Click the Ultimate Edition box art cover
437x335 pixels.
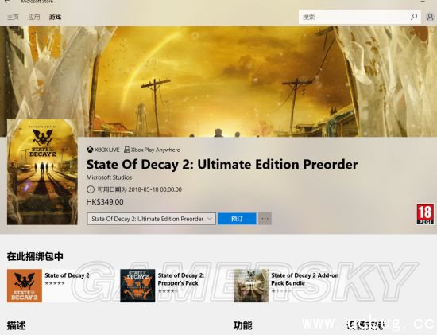pos(42,172)
